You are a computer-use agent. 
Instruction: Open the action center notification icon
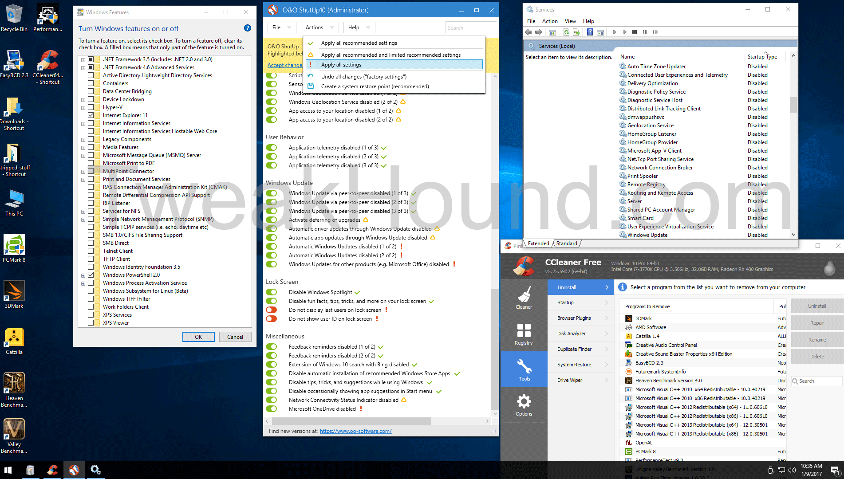(835, 470)
